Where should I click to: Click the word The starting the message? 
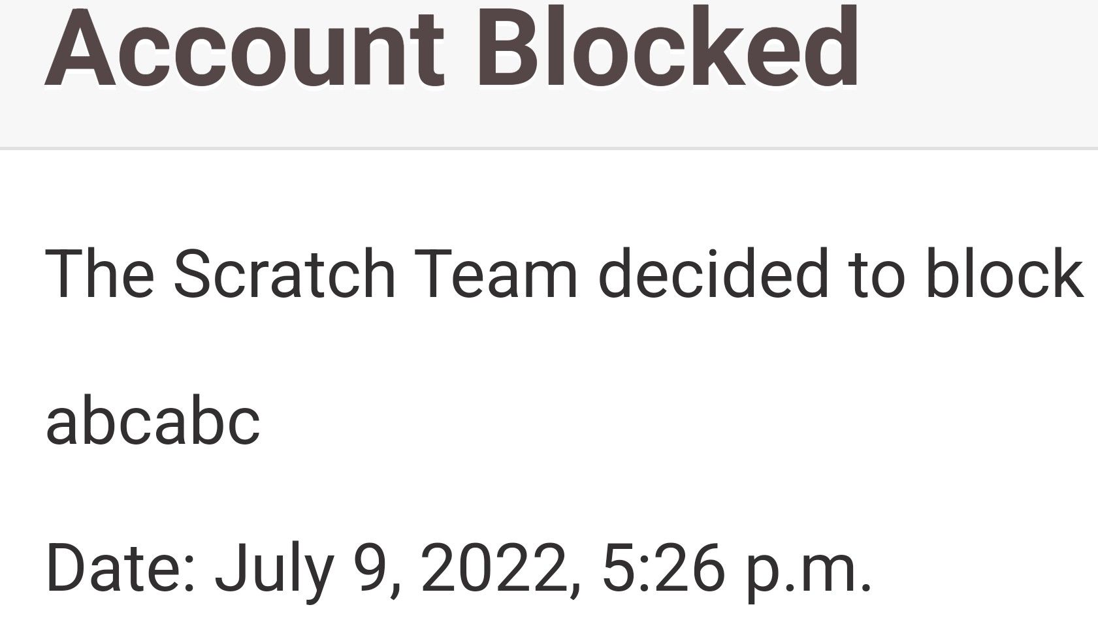click(100, 273)
